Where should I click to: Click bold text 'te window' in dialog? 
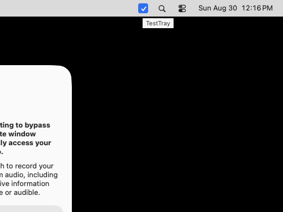(x=18, y=134)
